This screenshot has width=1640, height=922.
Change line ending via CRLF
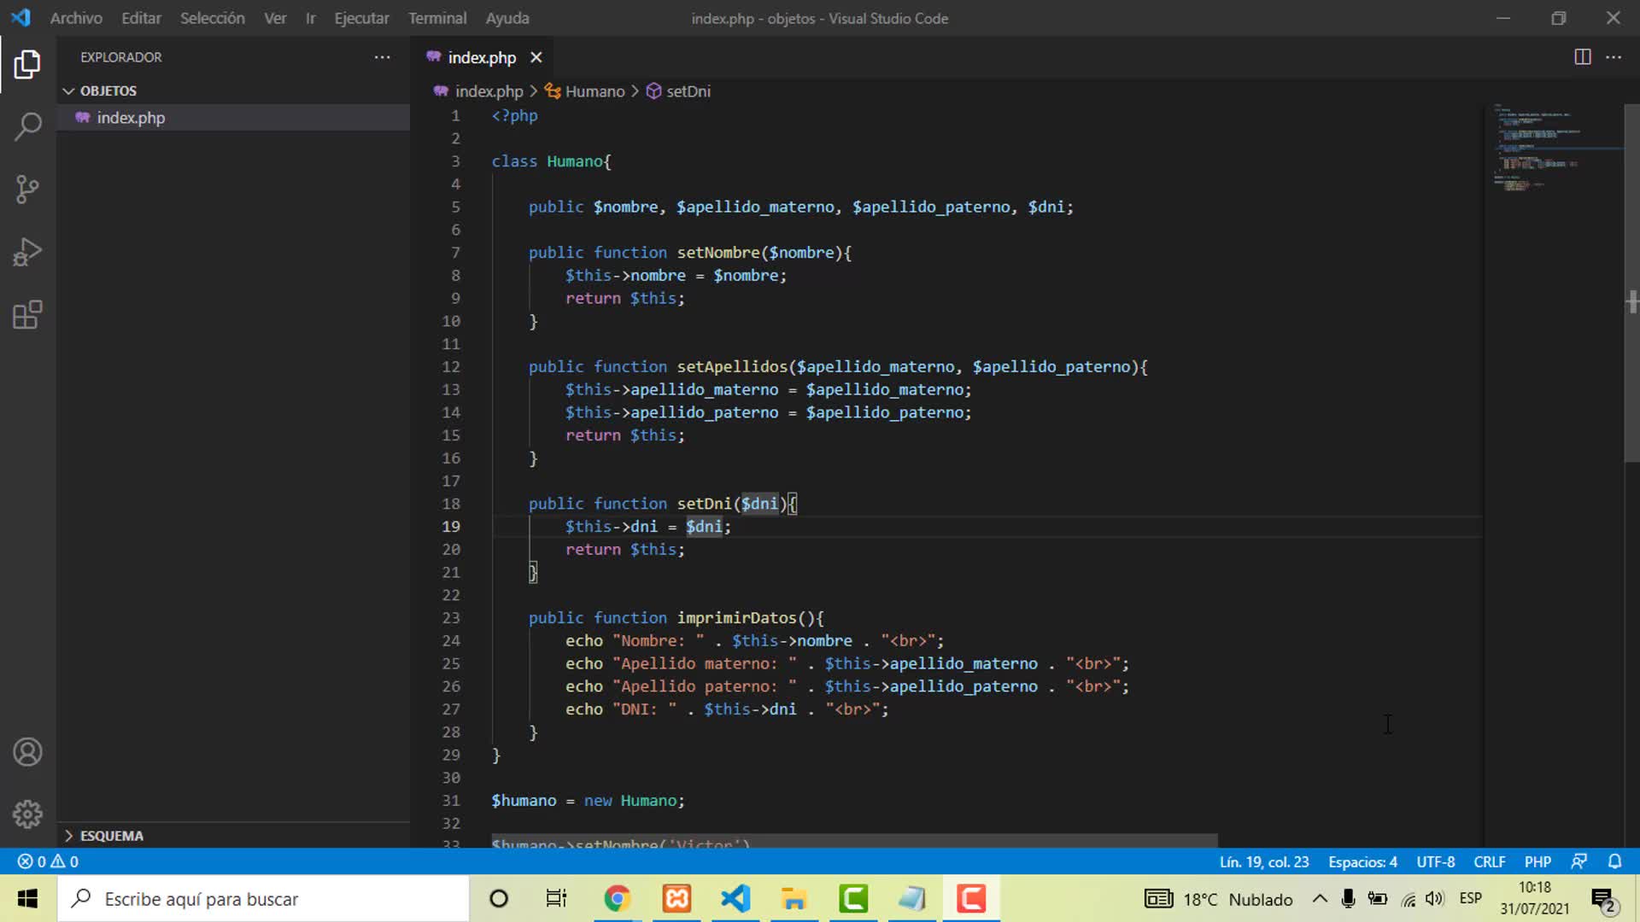[x=1489, y=861]
